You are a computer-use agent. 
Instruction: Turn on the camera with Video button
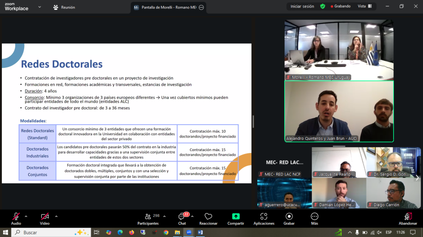tap(45, 217)
